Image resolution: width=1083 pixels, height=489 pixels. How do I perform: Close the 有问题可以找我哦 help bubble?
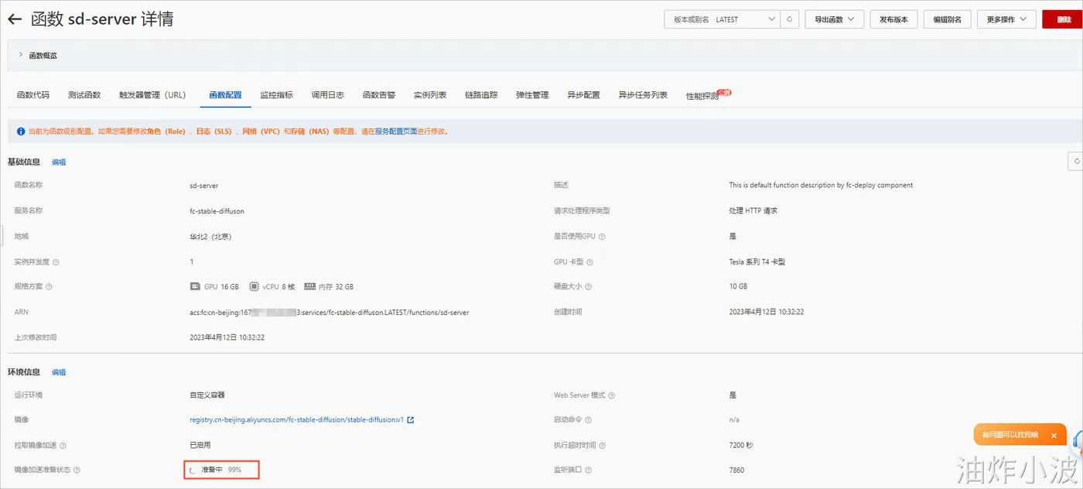point(1054,436)
